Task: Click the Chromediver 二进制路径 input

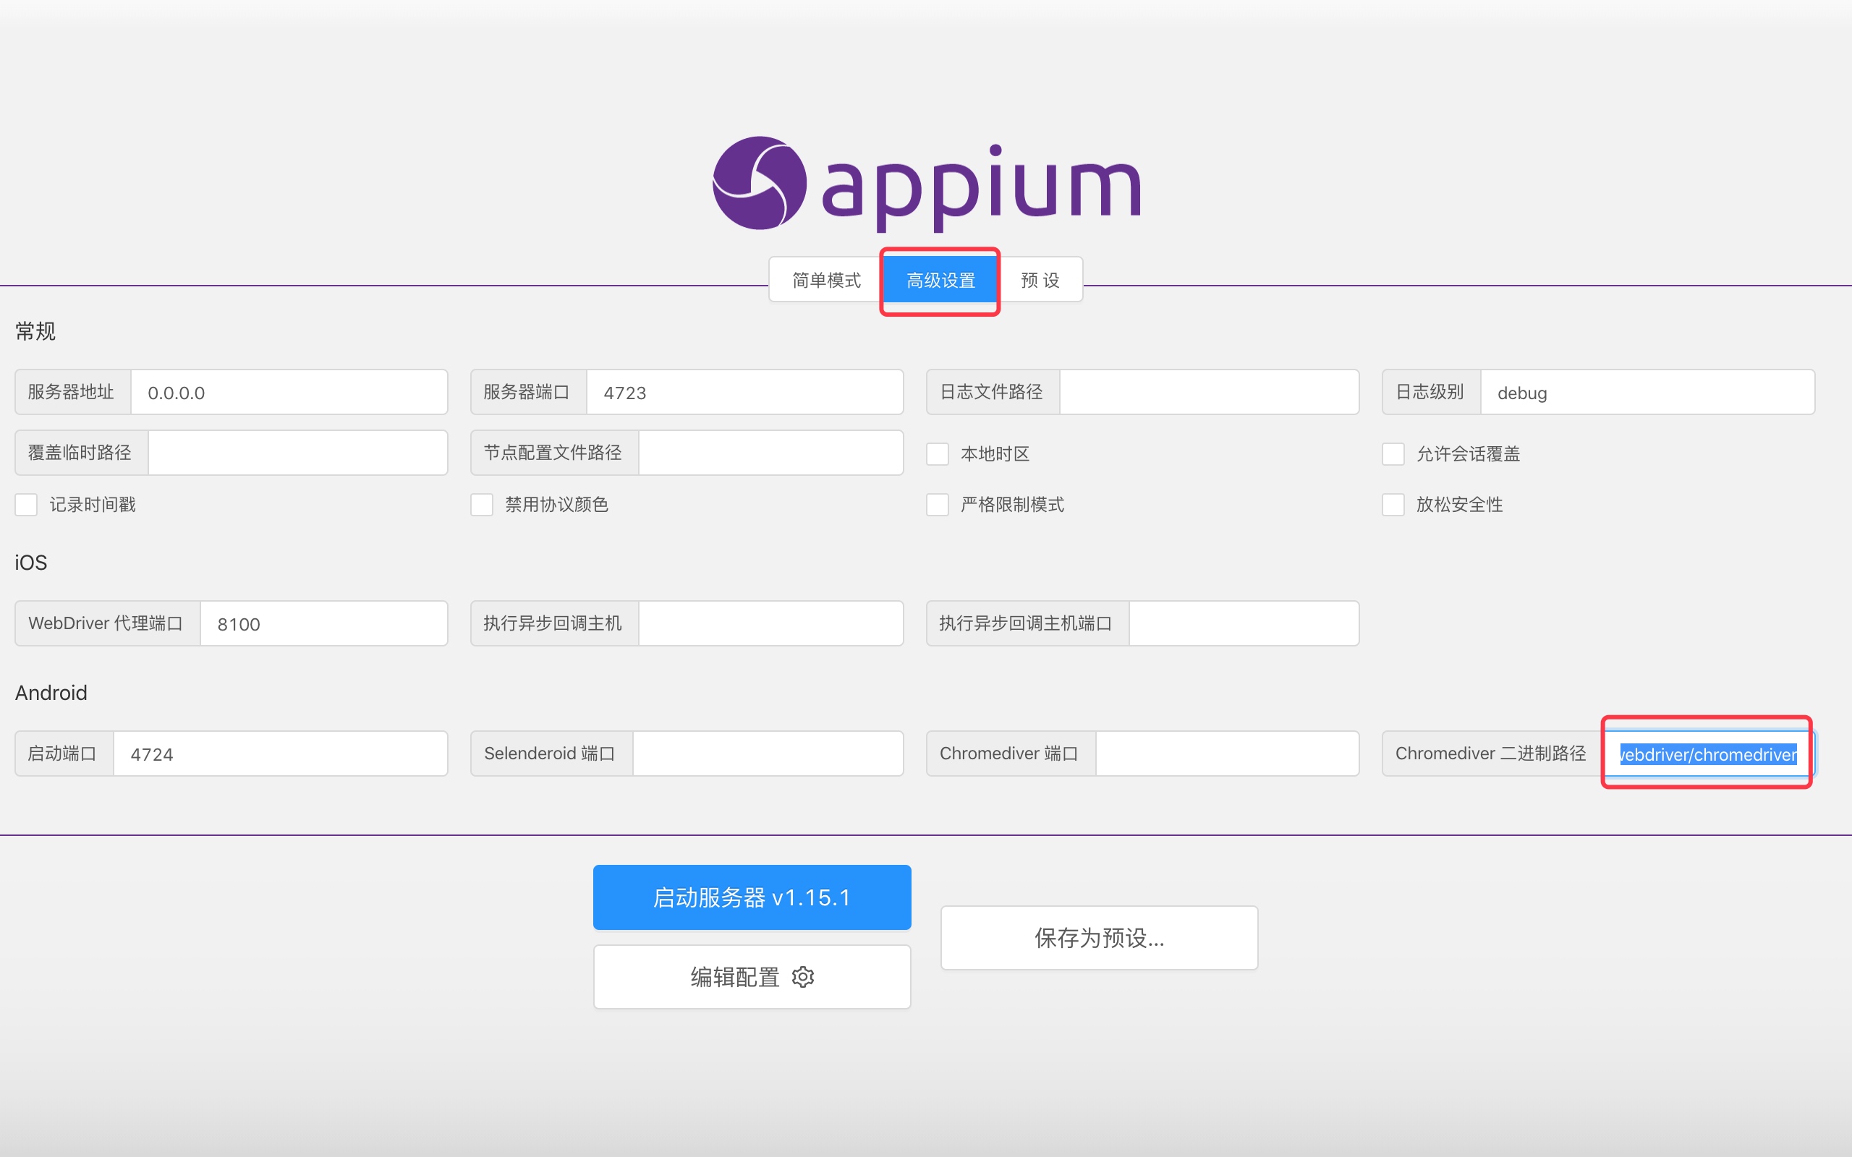Action: (1708, 753)
